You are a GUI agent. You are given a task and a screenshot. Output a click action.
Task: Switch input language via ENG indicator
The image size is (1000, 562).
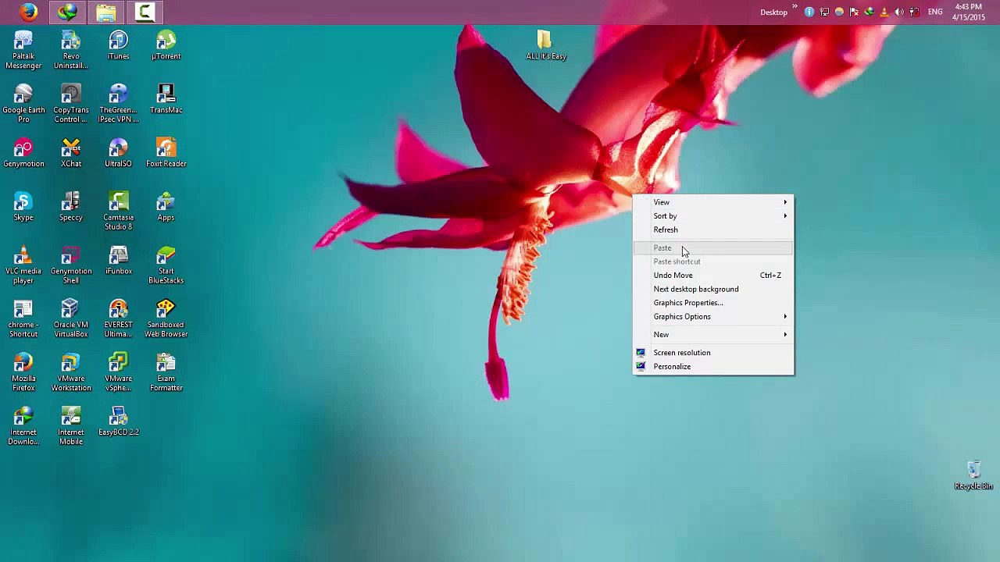coord(935,12)
